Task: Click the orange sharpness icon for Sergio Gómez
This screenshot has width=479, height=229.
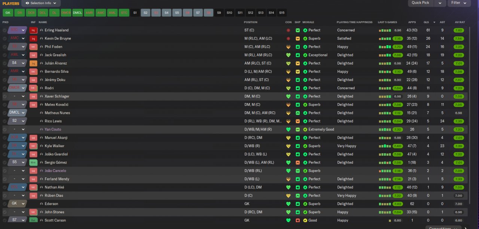Action: tap(298, 163)
